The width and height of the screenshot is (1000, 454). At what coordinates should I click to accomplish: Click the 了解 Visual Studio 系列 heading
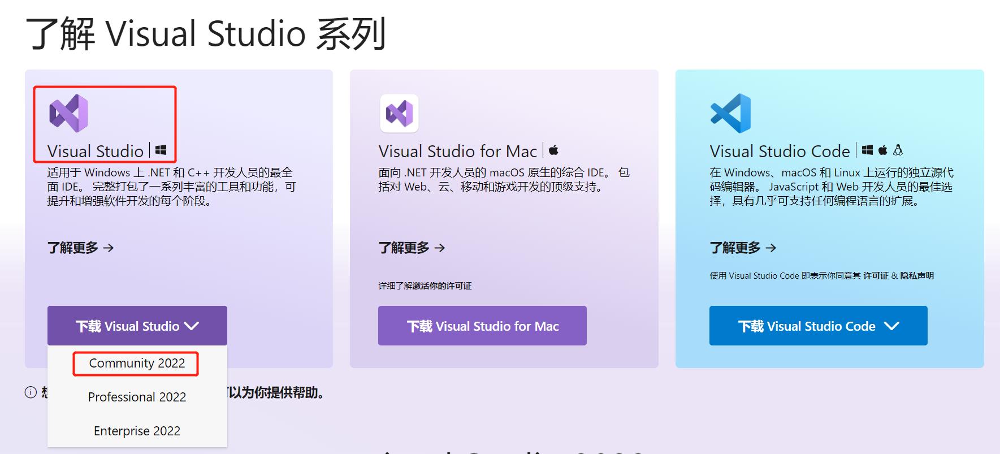(x=206, y=33)
